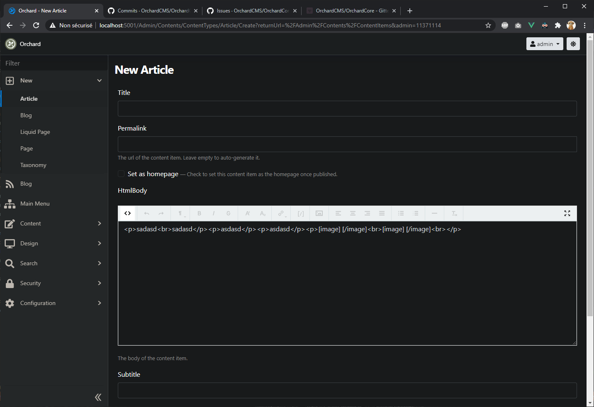Insert an image using the image icon

click(319, 213)
